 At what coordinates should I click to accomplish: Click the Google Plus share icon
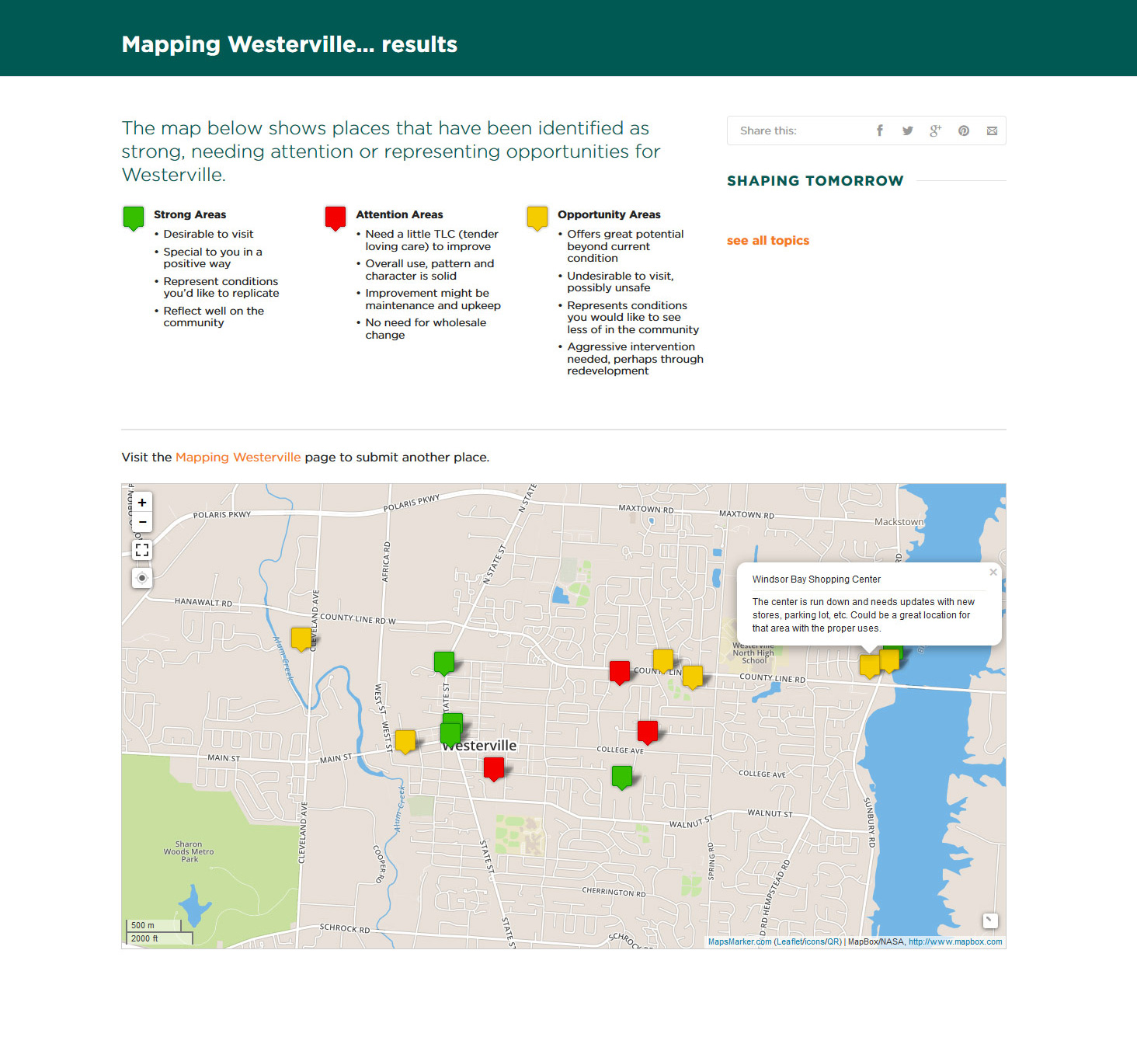click(x=935, y=130)
